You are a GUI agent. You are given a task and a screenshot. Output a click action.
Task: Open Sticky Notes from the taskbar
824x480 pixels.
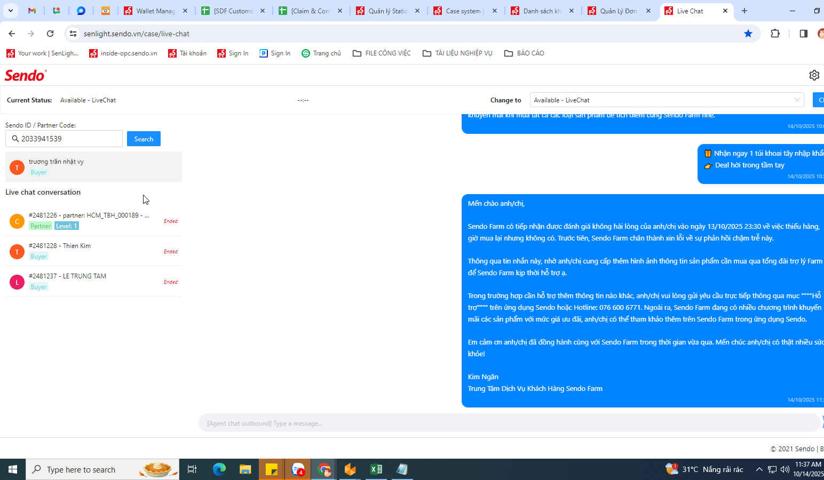point(272,469)
